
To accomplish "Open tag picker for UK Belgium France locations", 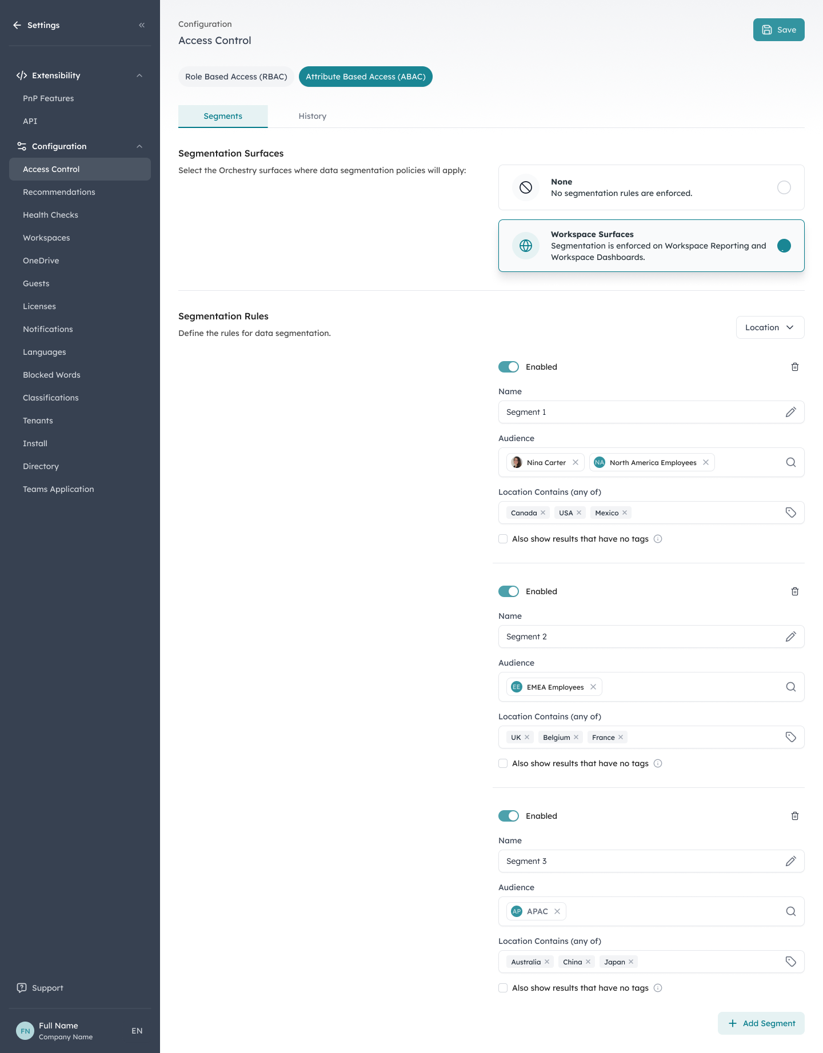I will click(x=791, y=737).
